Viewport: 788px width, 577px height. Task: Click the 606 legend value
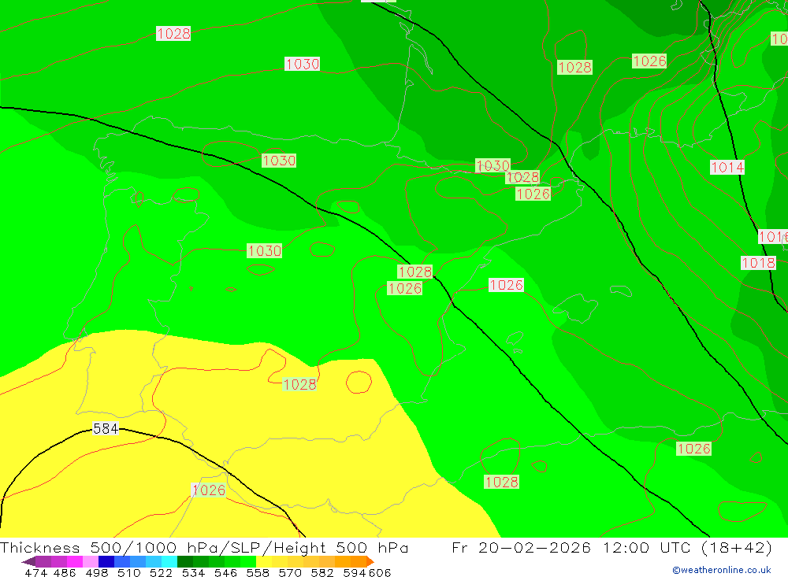tap(380, 572)
